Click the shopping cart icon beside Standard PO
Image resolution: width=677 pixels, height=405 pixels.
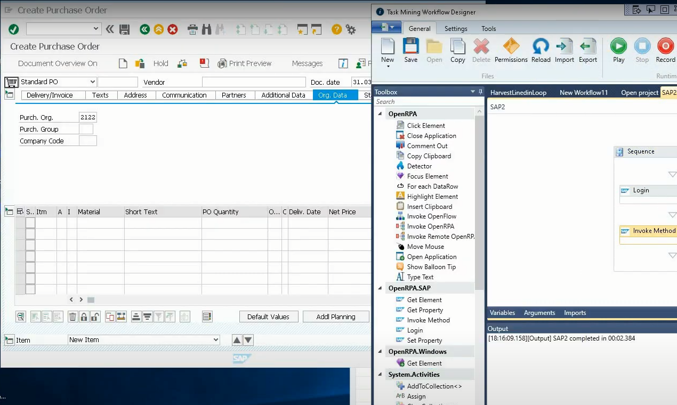pos(11,82)
